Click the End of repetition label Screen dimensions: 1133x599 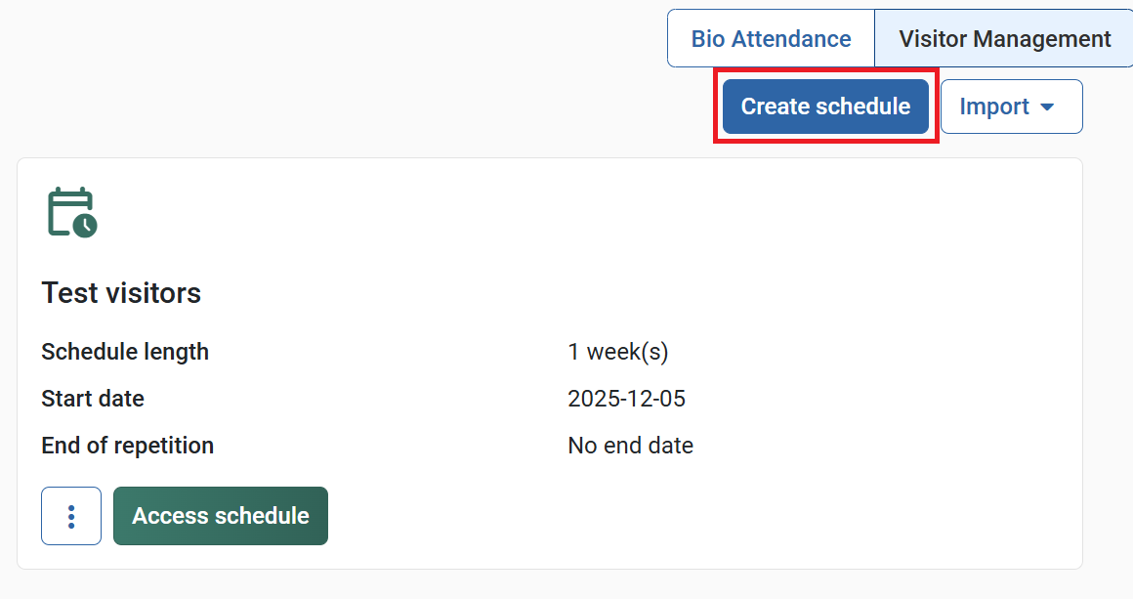[x=127, y=446]
